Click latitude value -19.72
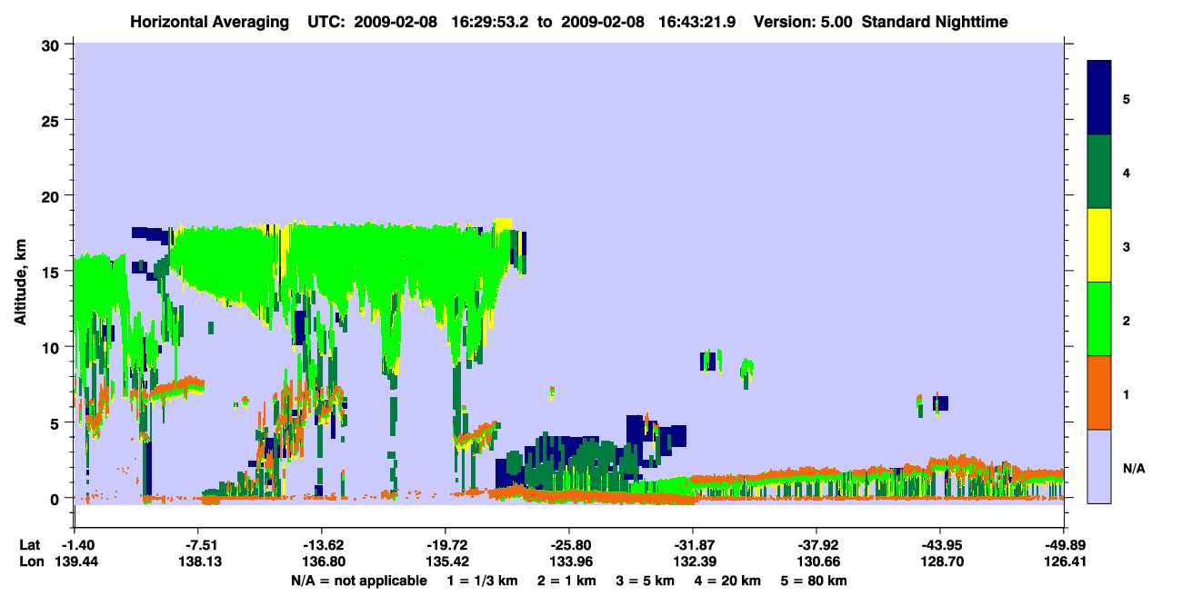Image resolution: width=1182 pixels, height=606 pixels. pyautogui.click(x=445, y=545)
